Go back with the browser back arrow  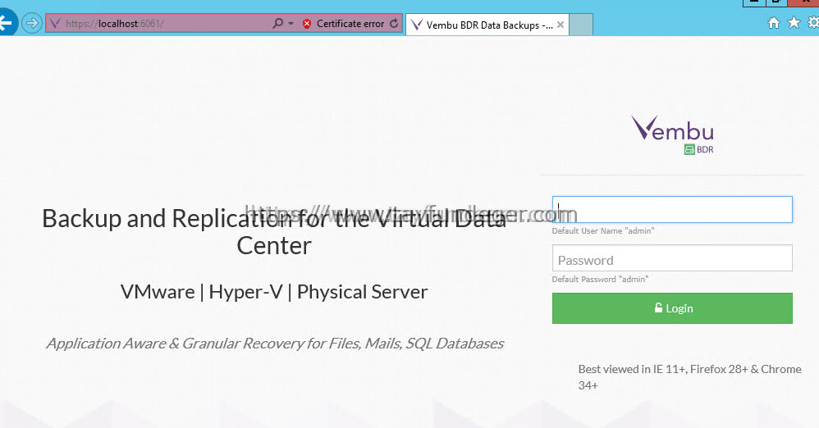click(x=7, y=23)
